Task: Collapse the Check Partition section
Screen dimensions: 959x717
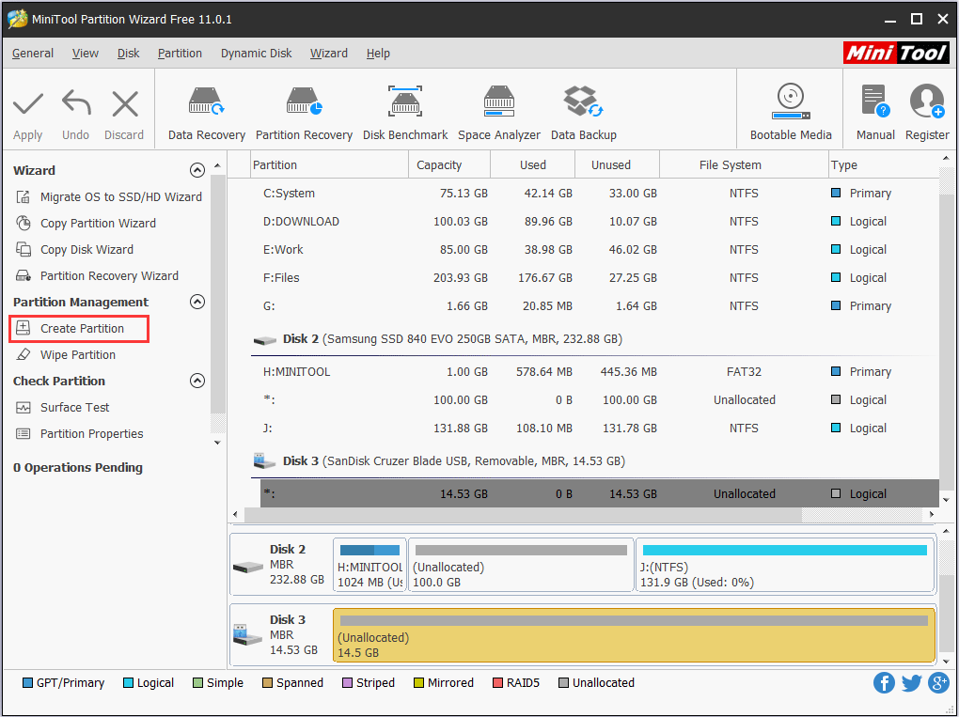Action: coord(197,381)
